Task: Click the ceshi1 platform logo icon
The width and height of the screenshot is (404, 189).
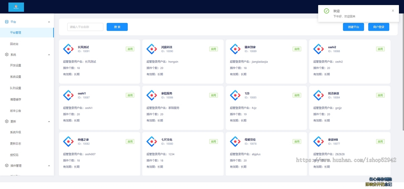Action: click(x=68, y=96)
